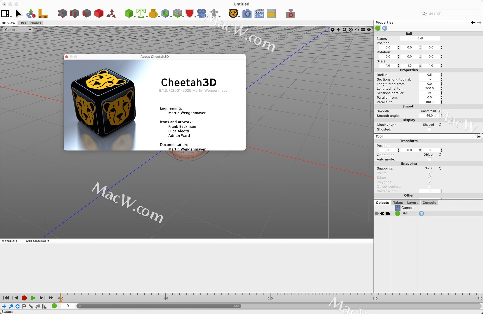Click the red shield tag icon
This screenshot has height=314, width=483.
[x=189, y=13]
